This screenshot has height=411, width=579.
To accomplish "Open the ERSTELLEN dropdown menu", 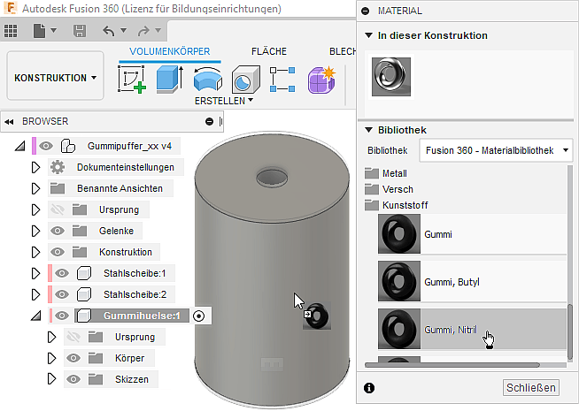I will pyautogui.click(x=224, y=101).
